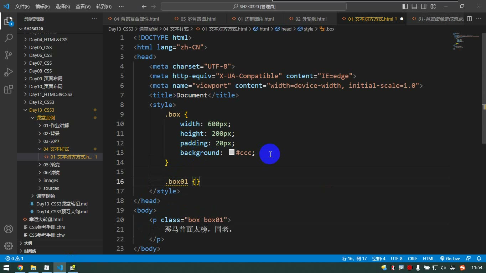The width and height of the screenshot is (486, 273).
Task: Open Explorer panel's Views and More Actions
Action: click(x=94, y=19)
